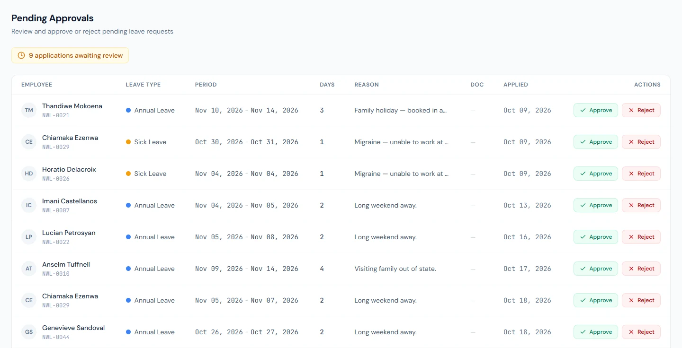Click the EMPLOYEE column header
Image resolution: width=682 pixels, height=348 pixels.
click(x=36, y=85)
